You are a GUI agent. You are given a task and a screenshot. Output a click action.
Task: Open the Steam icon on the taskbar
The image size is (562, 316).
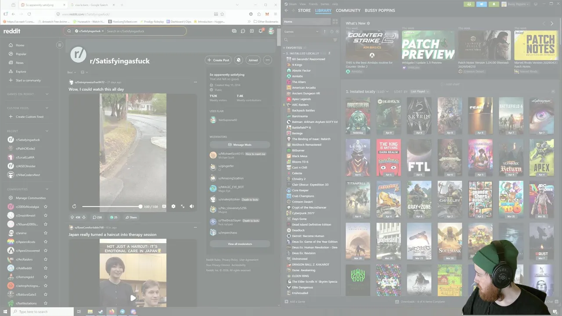pyautogui.click(x=101, y=312)
